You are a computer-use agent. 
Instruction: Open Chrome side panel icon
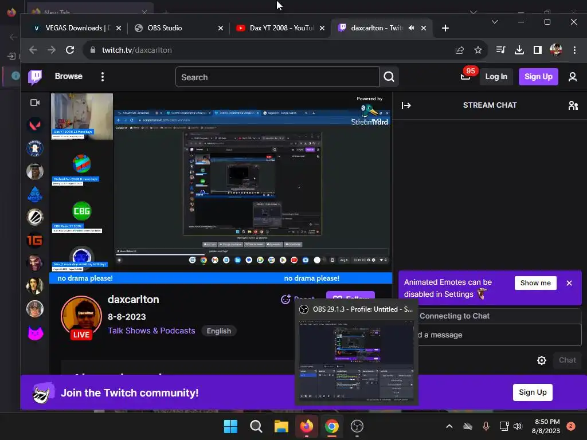click(x=538, y=50)
